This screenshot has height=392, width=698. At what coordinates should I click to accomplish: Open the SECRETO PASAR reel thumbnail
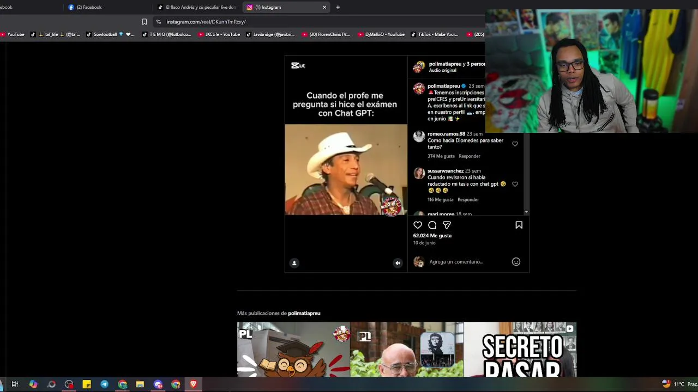point(520,350)
